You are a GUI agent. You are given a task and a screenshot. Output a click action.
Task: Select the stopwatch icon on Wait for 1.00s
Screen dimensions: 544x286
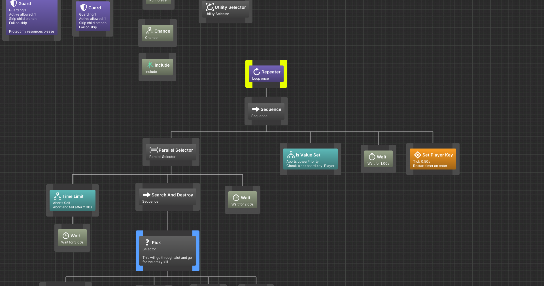tap(372, 157)
